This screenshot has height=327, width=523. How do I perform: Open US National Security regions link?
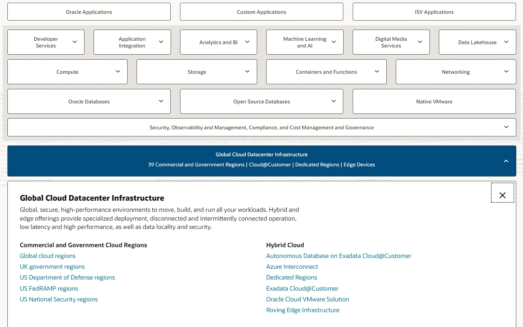click(59, 299)
